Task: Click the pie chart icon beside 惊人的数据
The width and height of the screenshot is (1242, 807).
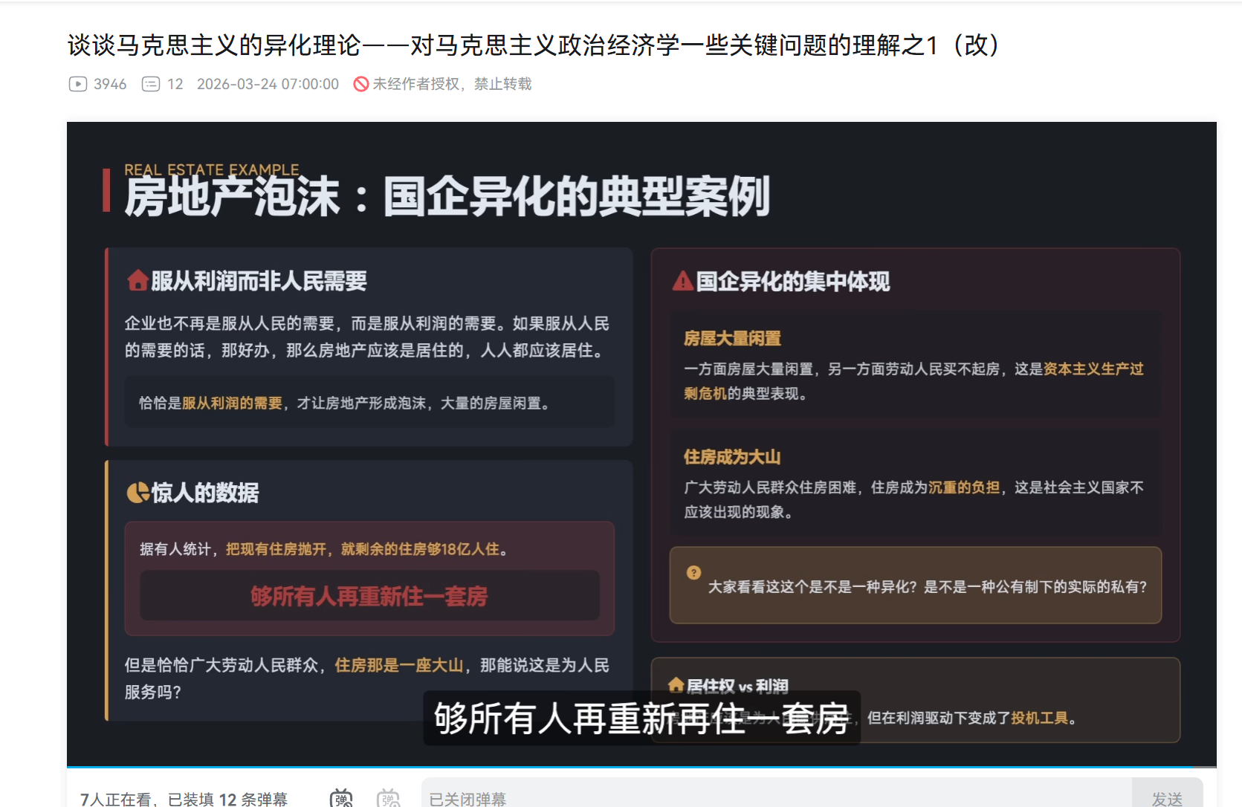Action: [x=138, y=492]
